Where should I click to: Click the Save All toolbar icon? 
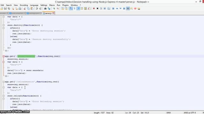(x=9, y=9)
